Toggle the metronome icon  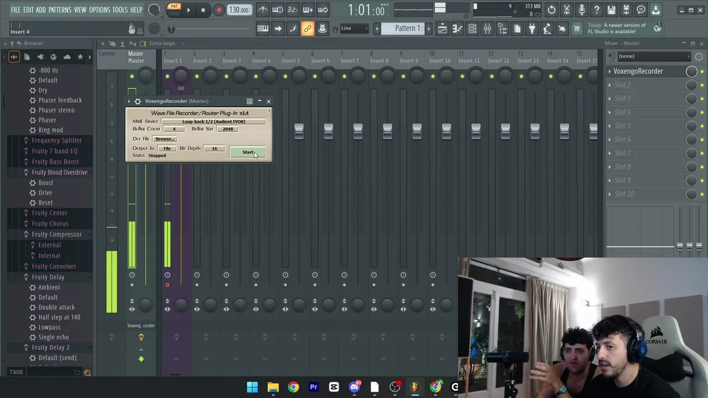pos(263,10)
